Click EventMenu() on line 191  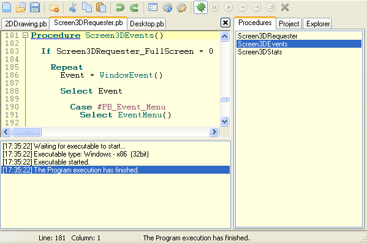pyautogui.click(x=144, y=115)
